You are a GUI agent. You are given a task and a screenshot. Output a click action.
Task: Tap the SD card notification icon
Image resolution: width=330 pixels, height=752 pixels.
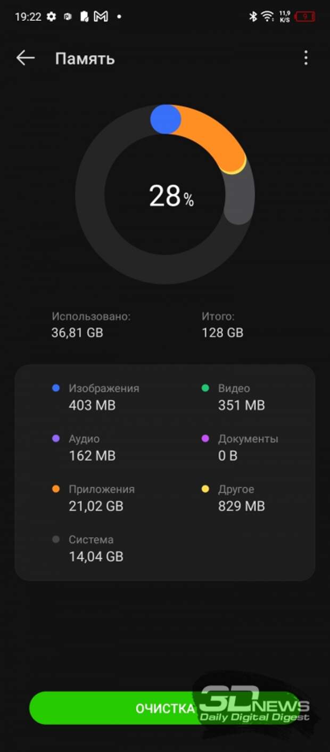[84, 17]
